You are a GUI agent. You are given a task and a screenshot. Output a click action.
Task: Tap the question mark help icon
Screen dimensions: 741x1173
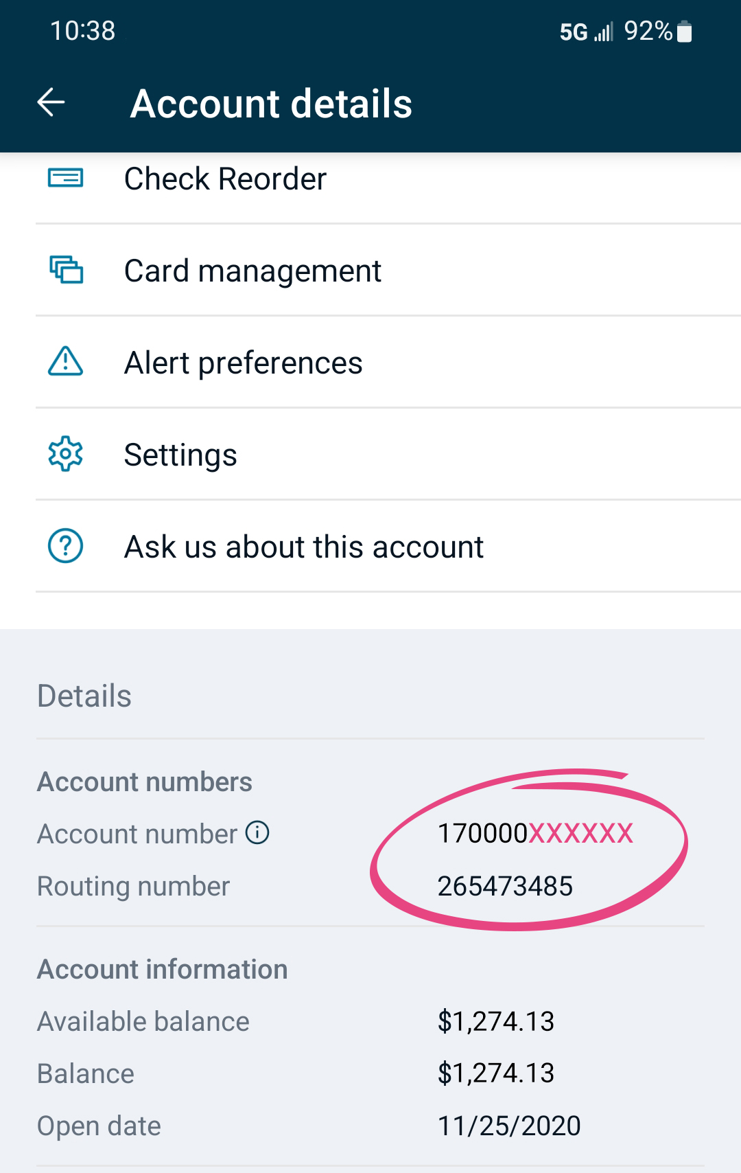(x=66, y=546)
